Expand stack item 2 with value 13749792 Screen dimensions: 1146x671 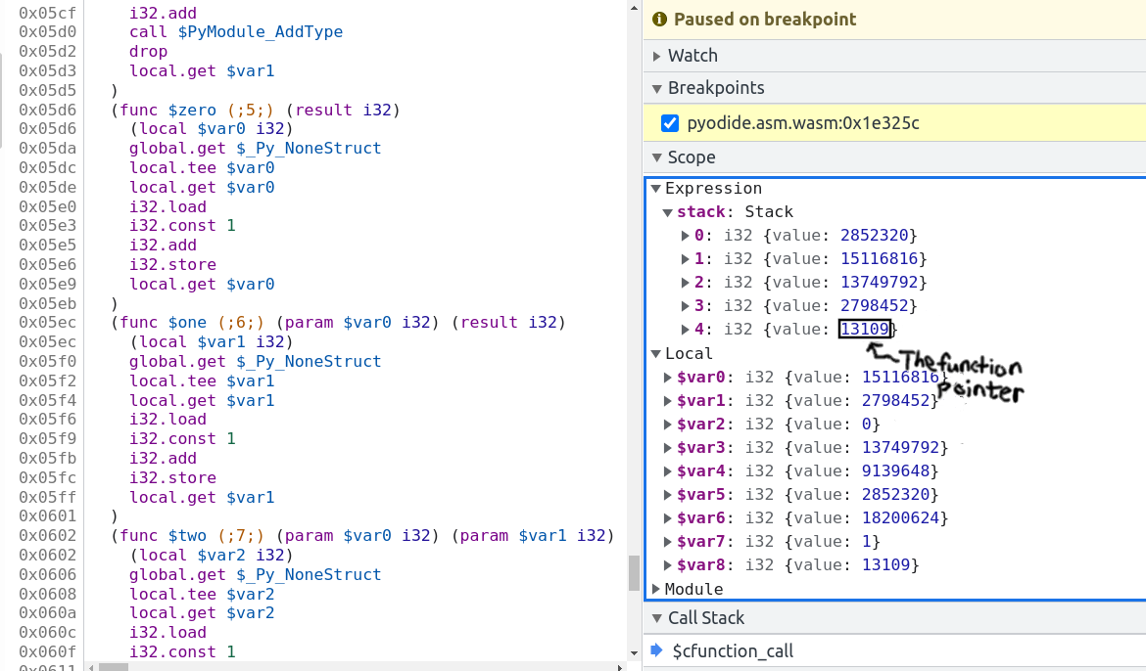point(685,283)
